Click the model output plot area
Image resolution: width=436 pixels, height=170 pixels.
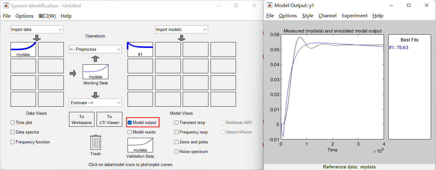(332, 87)
